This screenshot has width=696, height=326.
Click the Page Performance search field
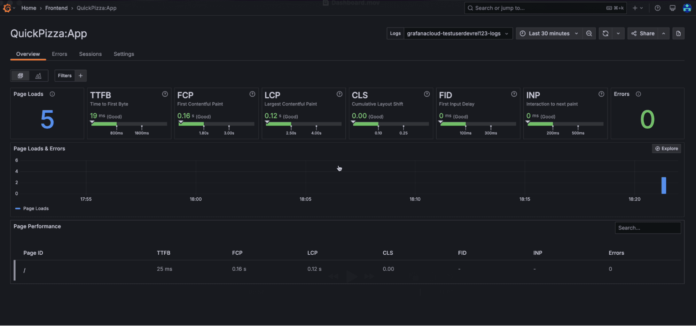[648, 228]
